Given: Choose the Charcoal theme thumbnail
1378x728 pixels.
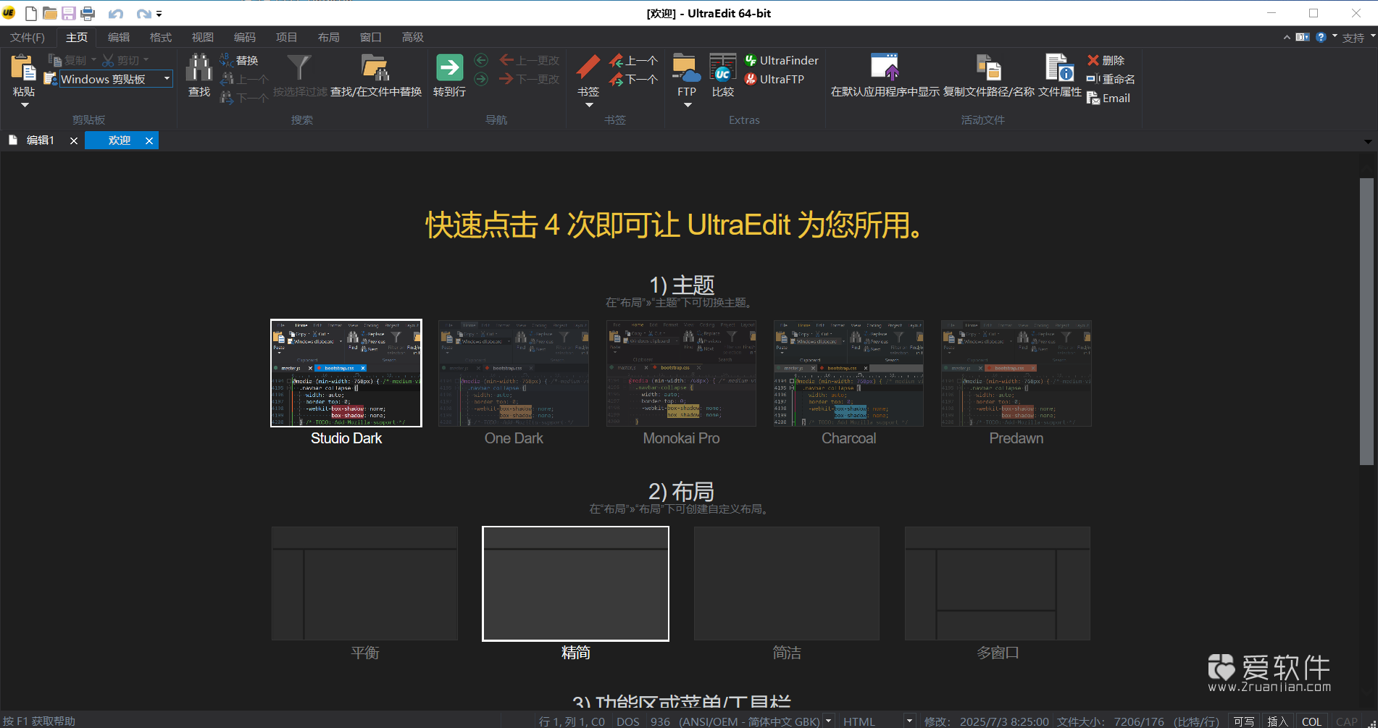Looking at the screenshot, I should [848, 373].
